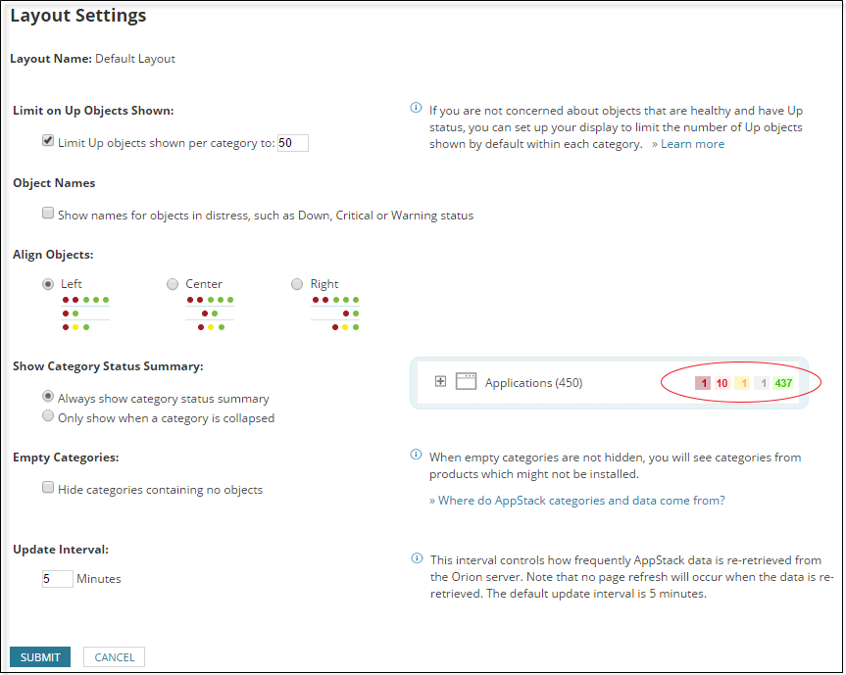Click the info icon next to Empty Categories note
Image resolution: width=846 pixels, height=675 pixels.
click(x=417, y=458)
